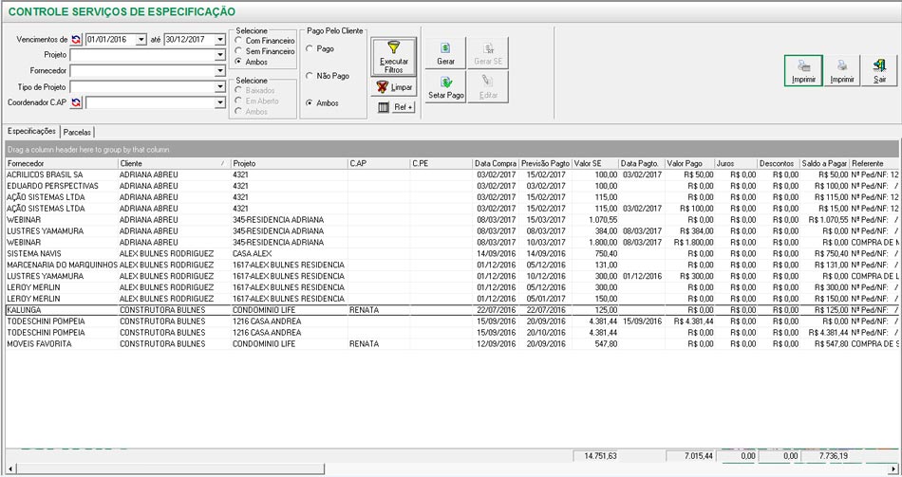This screenshot has height=477, width=902.
Task: Click the C.AP column header
Action: tap(379, 164)
